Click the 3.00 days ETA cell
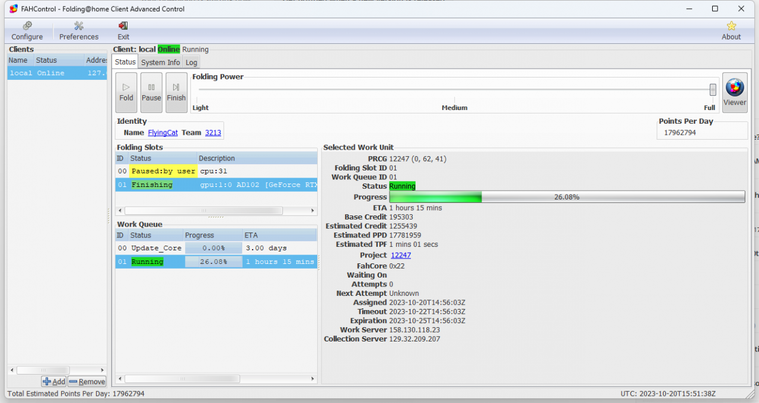 [266, 248]
